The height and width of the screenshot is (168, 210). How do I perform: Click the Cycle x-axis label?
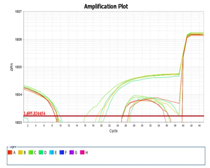point(113,131)
